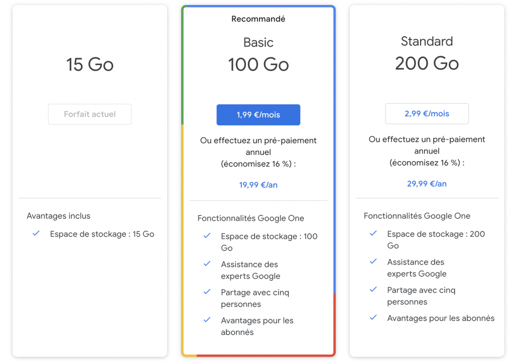
Task: Click checkmark next to Espace de stockage : 15 Go
Action: [x=36, y=234]
